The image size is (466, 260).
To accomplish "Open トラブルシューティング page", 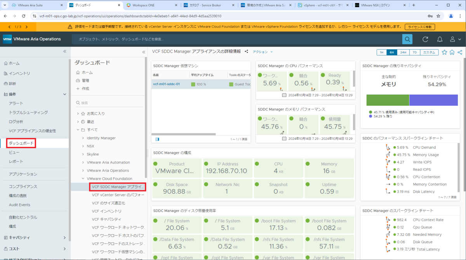I will (x=28, y=113).
